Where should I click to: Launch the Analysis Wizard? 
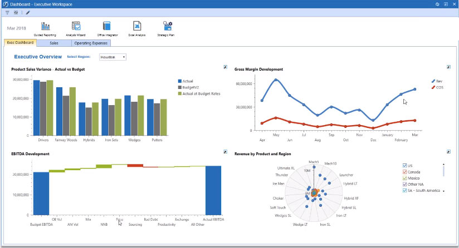(x=76, y=26)
